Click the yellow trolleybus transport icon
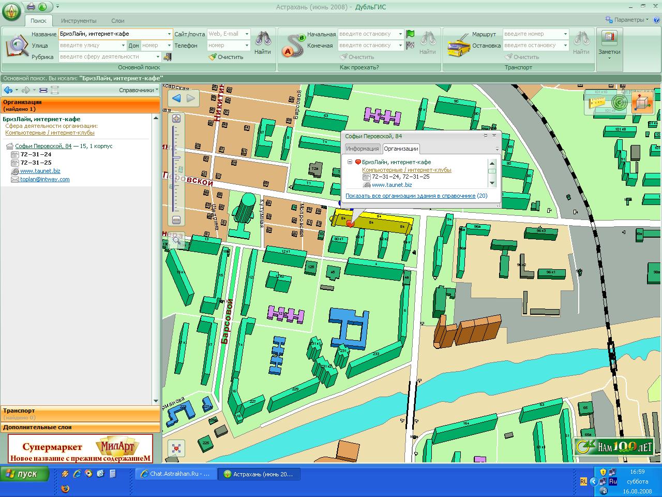The height and width of the screenshot is (497, 662). point(458,46)
